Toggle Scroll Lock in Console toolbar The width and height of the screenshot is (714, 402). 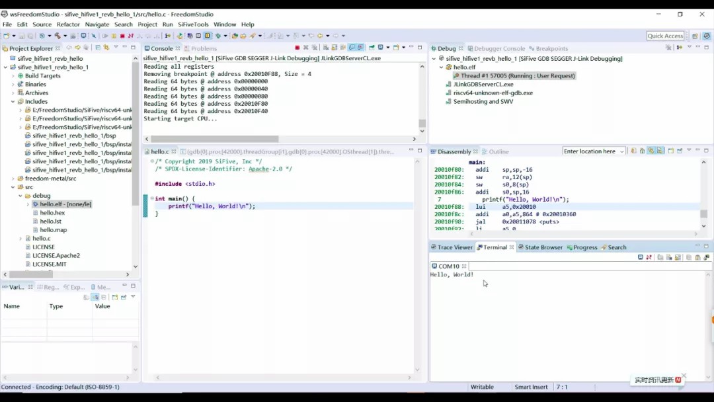tap(335, 48)
